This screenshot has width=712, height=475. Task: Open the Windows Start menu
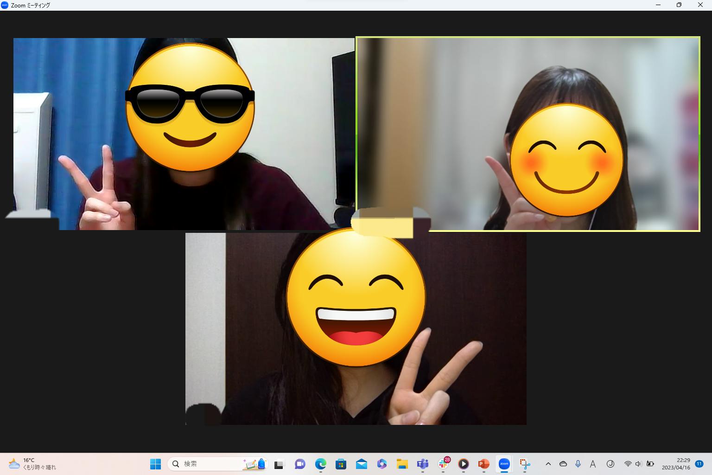click(x=155, y=464)
